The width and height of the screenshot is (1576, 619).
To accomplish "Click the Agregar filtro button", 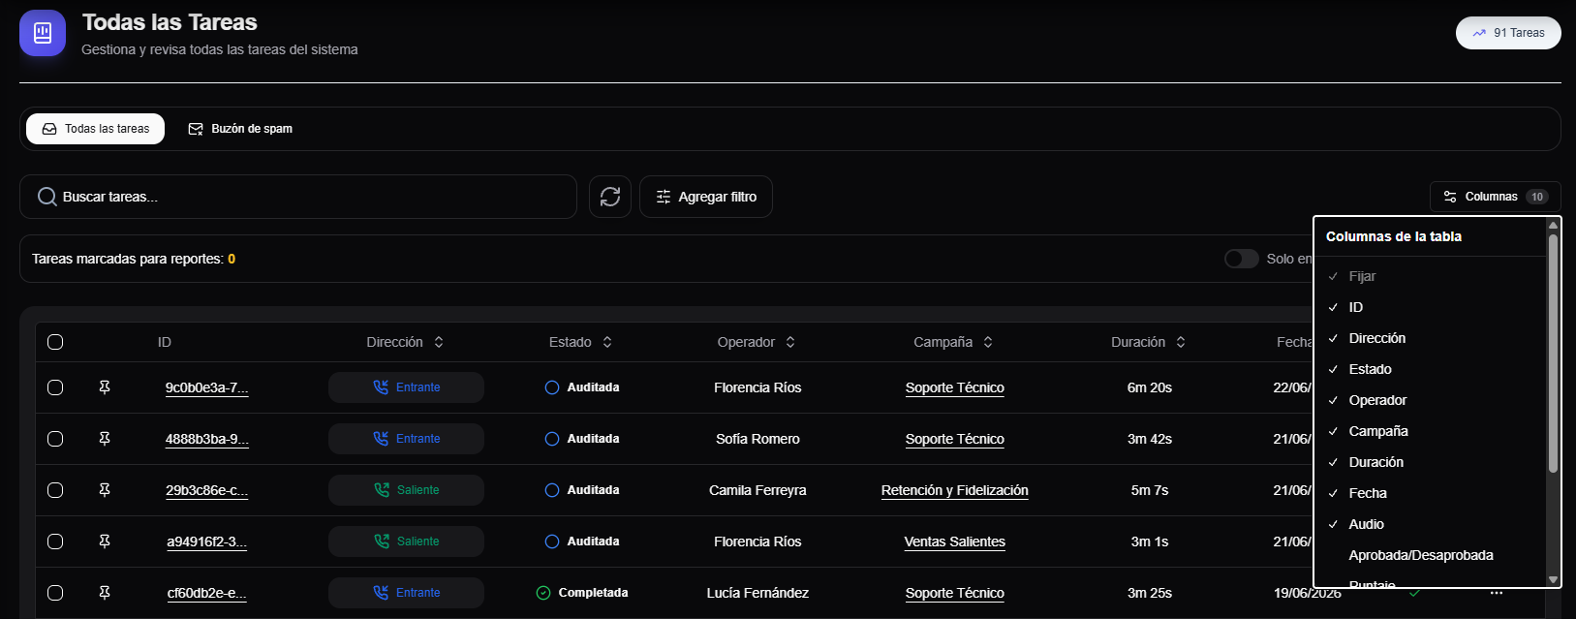I will coord(706,197).
